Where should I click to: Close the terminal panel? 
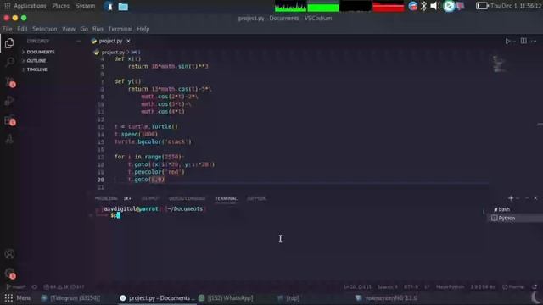pyautogui.click(x=535, y=198)
